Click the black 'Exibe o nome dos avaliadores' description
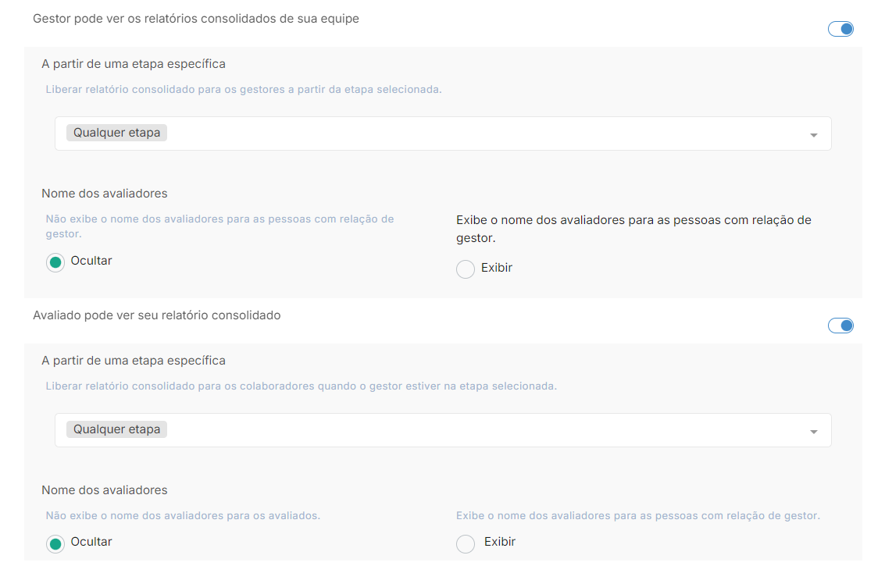885x566 pixels. coord(633,229)
